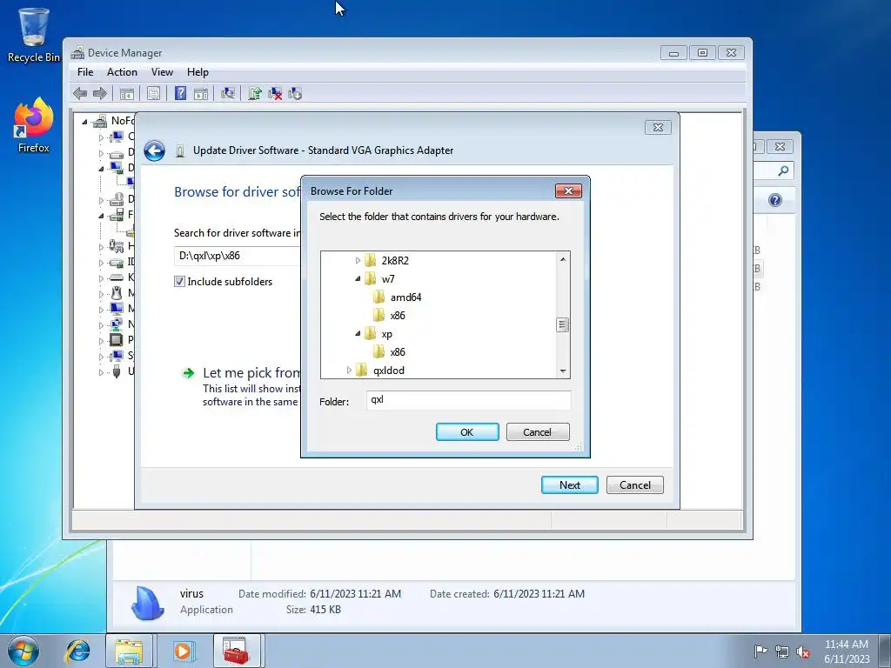Expand the Processors node arrow in device tree

[x=101, y=341]
